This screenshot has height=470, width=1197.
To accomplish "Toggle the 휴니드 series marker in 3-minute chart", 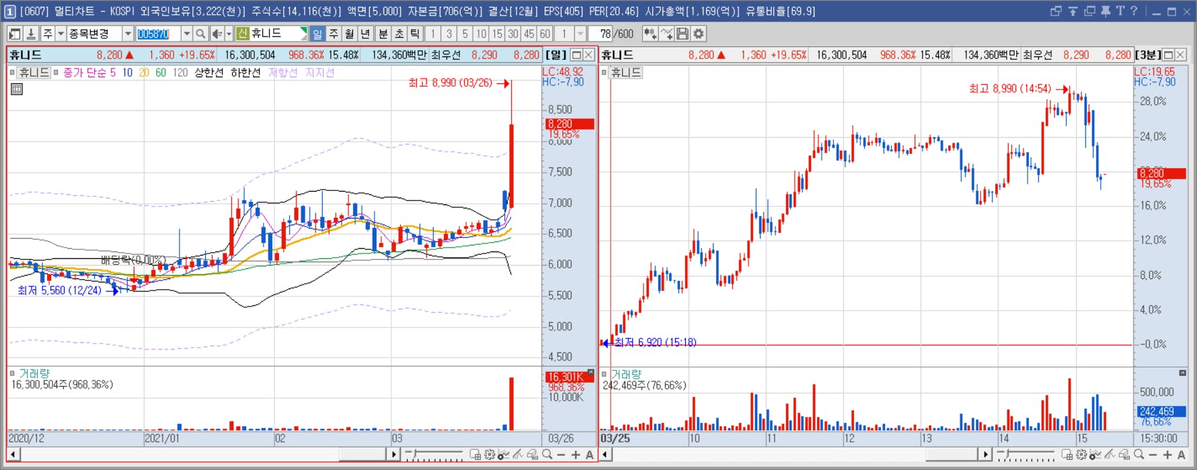I will [x=604, y=72].
